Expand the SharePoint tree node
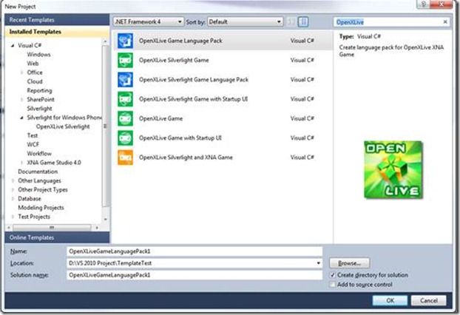 (21, 99)
